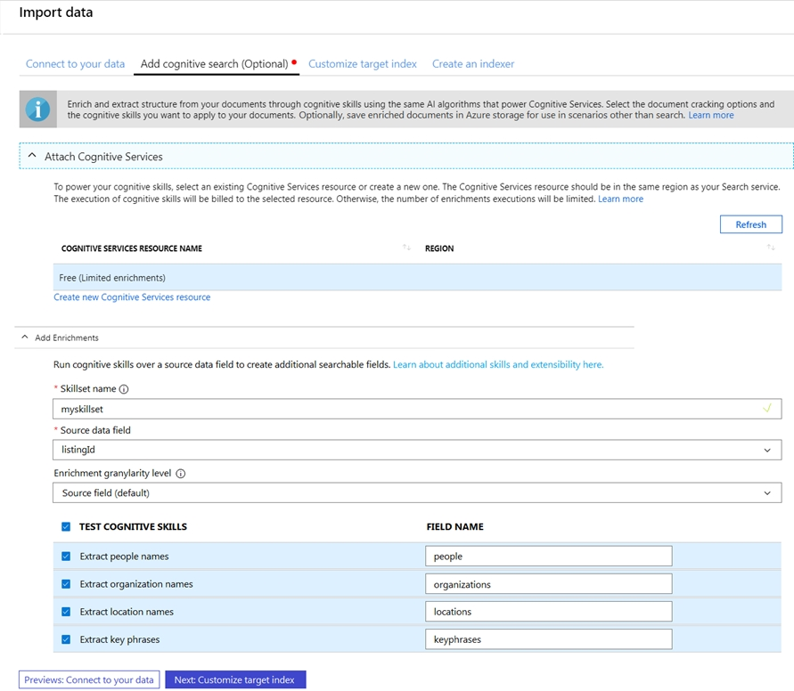The width and height of the screenshot is (794, 691).
Task: Toggle Extract key phrases checkbox
Action: point(66,639)
